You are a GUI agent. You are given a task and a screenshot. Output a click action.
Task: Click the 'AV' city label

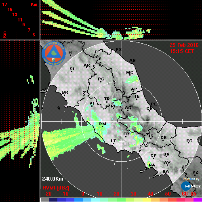(167, 163)
